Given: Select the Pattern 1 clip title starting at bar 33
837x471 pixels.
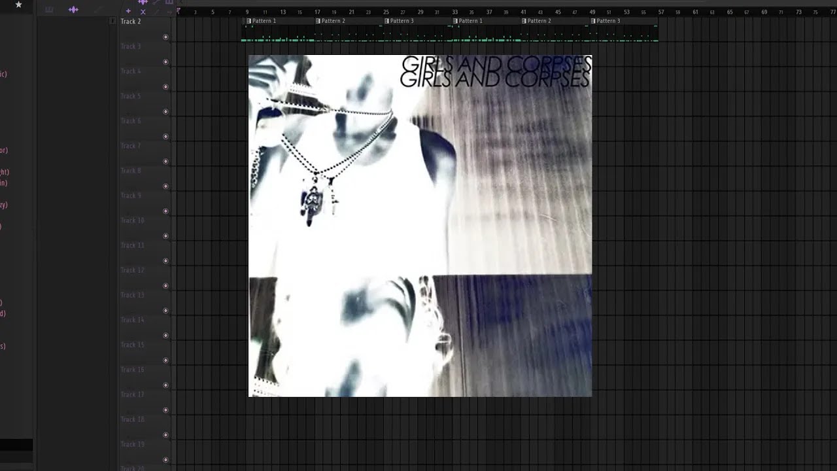Looking at the screenshot, I should coord(471,21).
